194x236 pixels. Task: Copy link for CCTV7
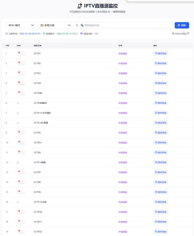point(161,172)
